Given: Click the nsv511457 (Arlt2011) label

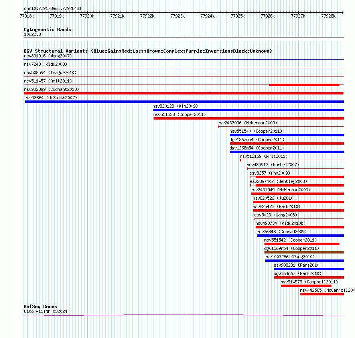Looking at the screenshot, I should click(48, 81).
